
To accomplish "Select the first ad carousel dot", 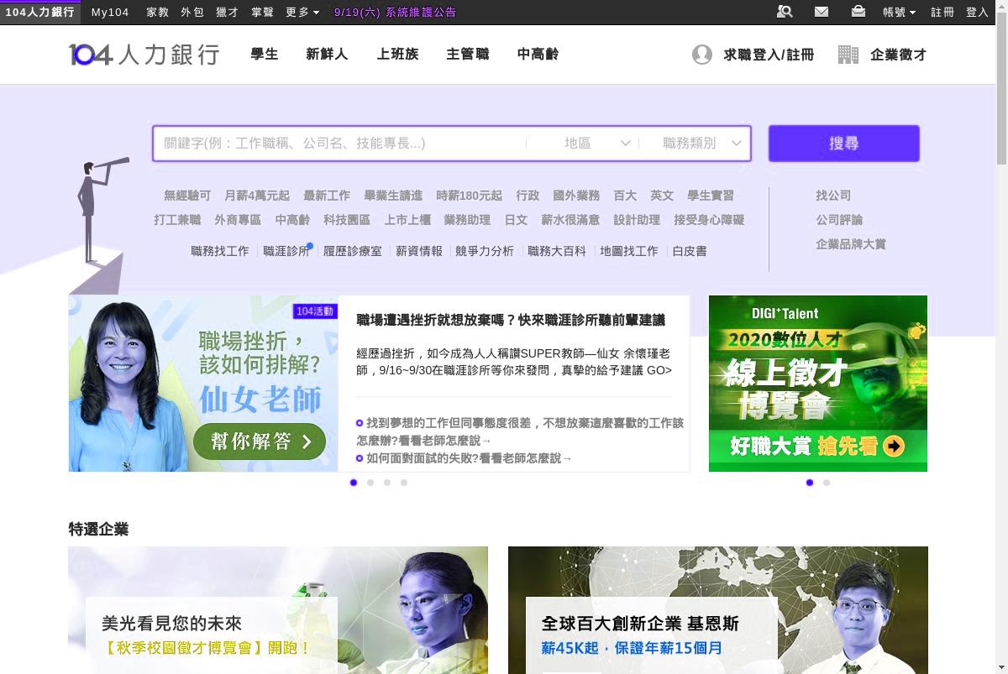I will [x=810, y=483].
